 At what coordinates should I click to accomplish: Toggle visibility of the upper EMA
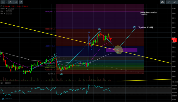click(x=7, y=11)
